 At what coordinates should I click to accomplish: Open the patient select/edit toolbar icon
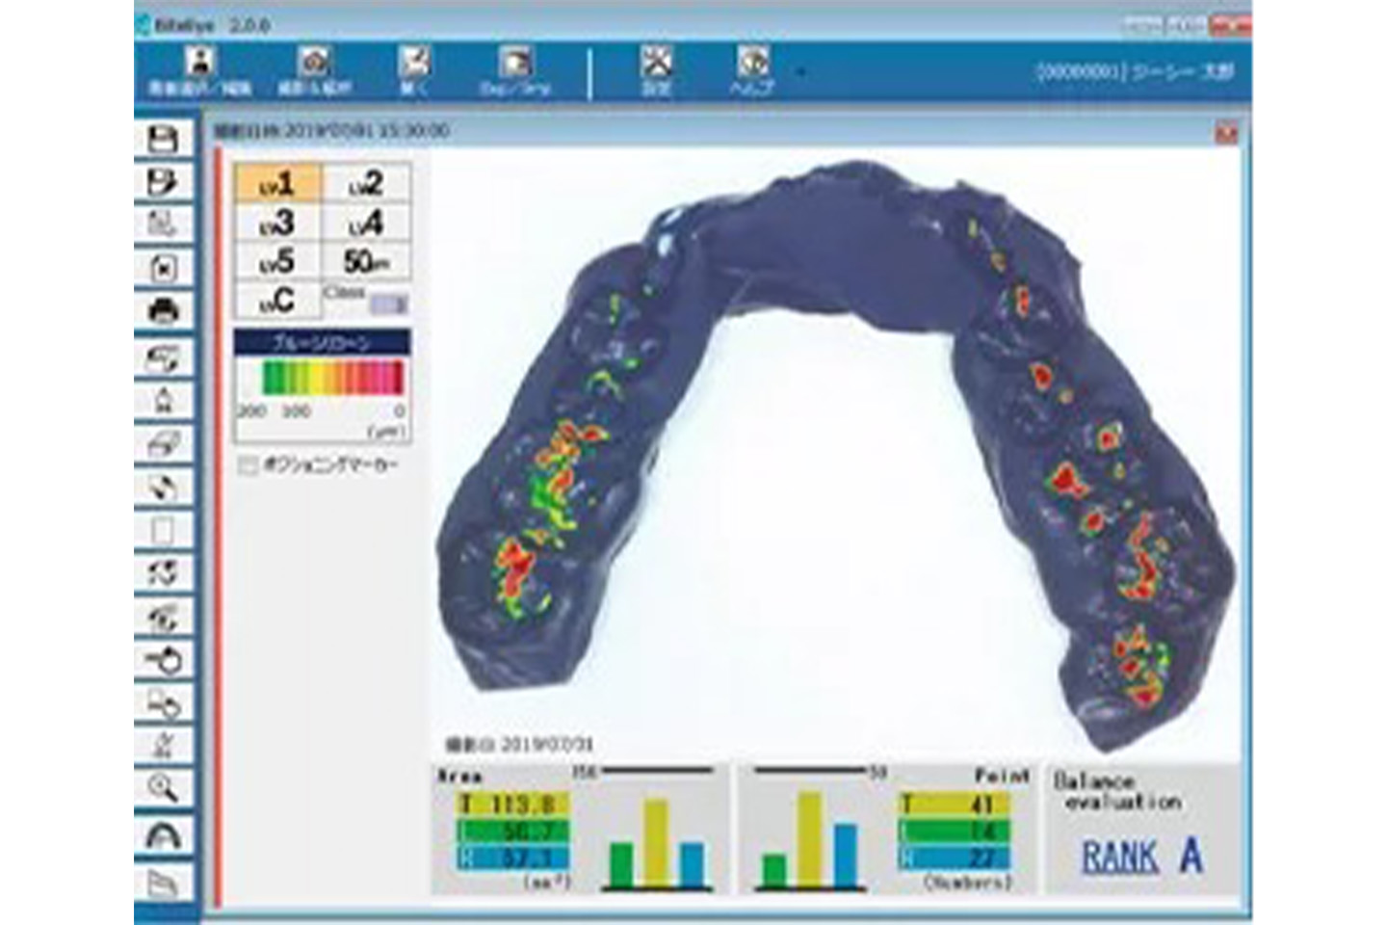[200, 72]
